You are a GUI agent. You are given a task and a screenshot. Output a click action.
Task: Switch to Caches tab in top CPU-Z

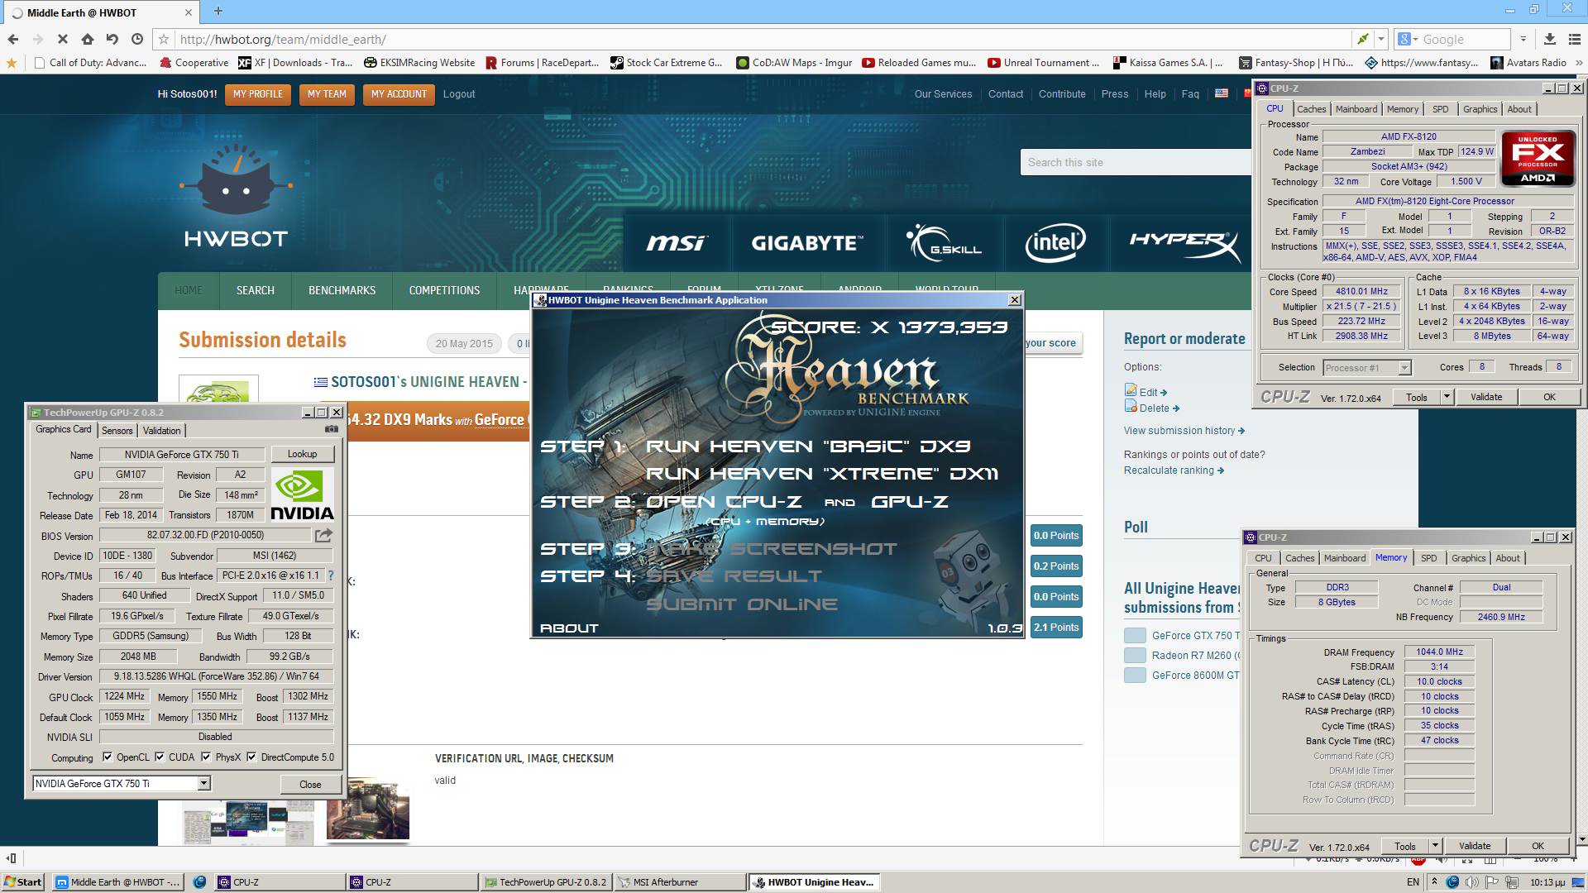tap(1311, 109)
